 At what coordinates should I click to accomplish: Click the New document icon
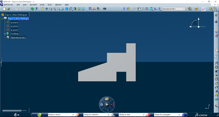(5, 9)
